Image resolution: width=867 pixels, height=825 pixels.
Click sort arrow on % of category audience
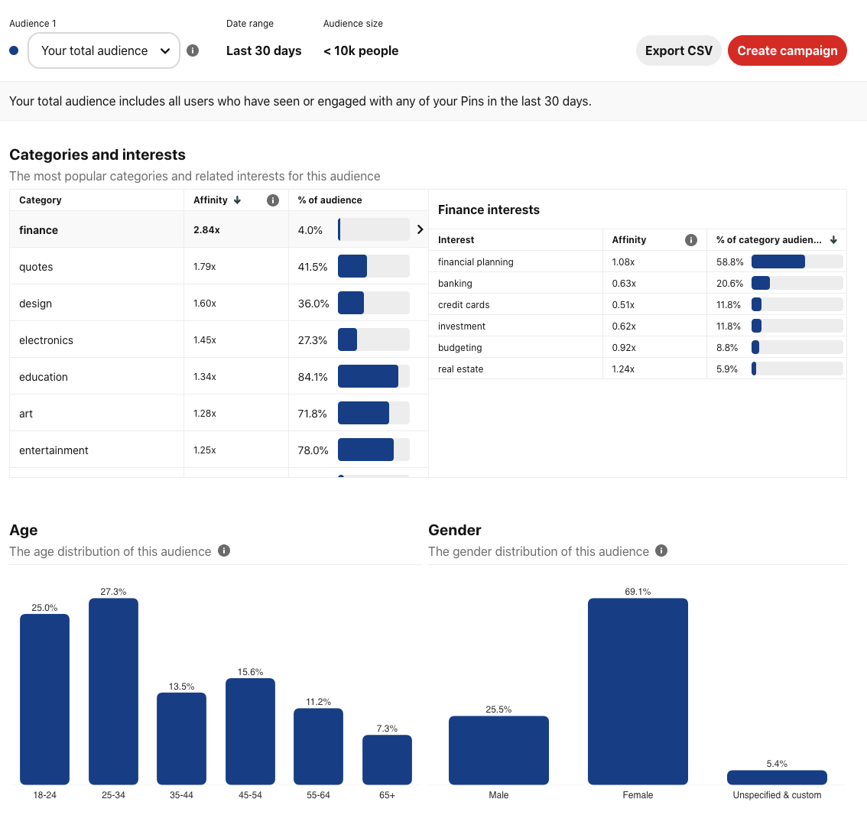pos(833,240)
